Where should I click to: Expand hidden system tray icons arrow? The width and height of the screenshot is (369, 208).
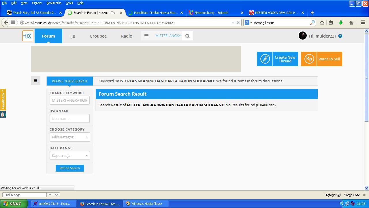342,204
